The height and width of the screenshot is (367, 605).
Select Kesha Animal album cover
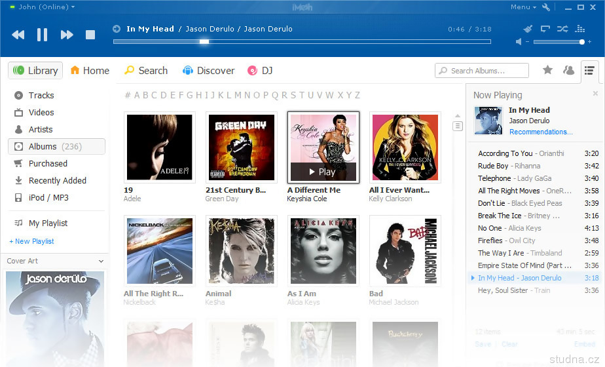click(x=242, y=251)
